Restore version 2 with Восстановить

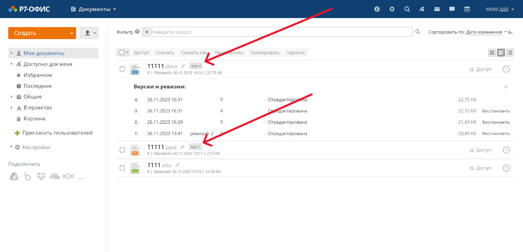click(x=496, y=122)
